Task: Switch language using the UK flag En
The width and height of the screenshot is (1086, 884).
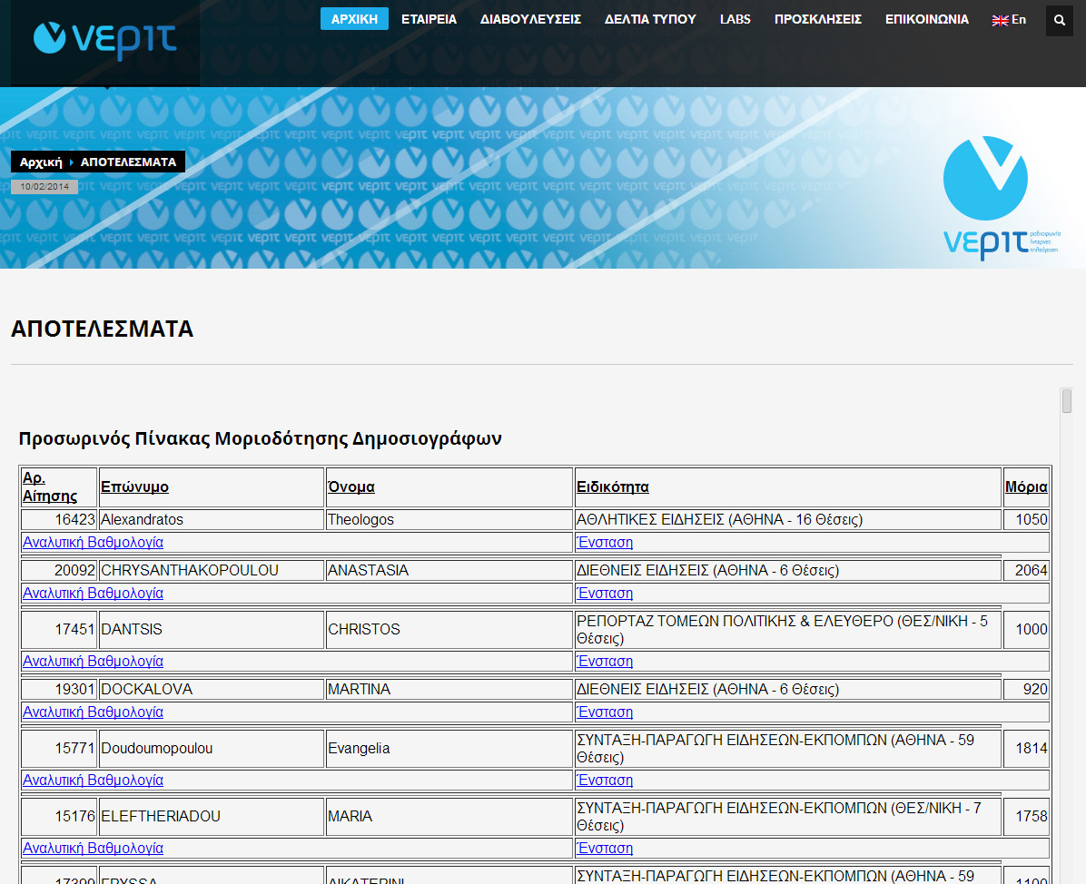Action: click(x=1009, y=19)
